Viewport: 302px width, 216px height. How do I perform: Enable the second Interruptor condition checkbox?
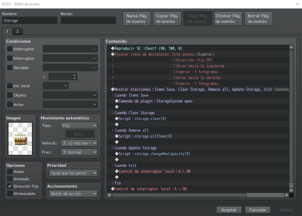[10, 58]
